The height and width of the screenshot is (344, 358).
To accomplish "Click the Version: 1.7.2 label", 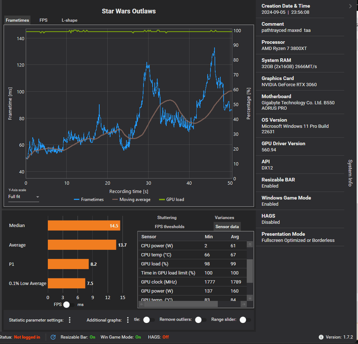I will point(339,337).
